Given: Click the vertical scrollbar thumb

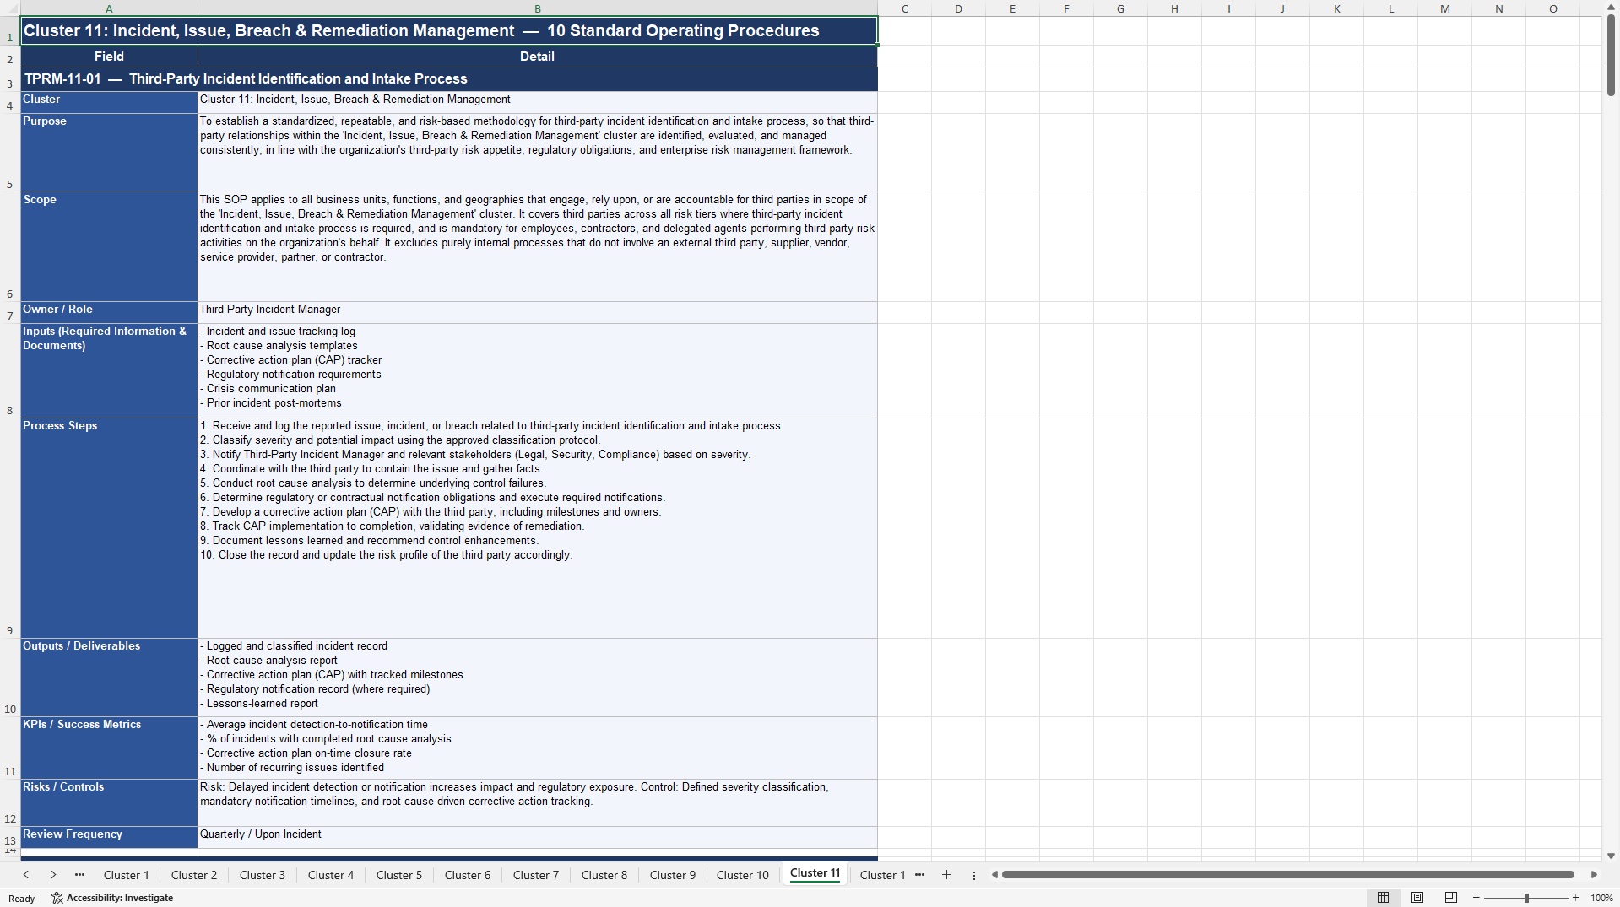Looking at the screenshot, I should point(1611,56).
